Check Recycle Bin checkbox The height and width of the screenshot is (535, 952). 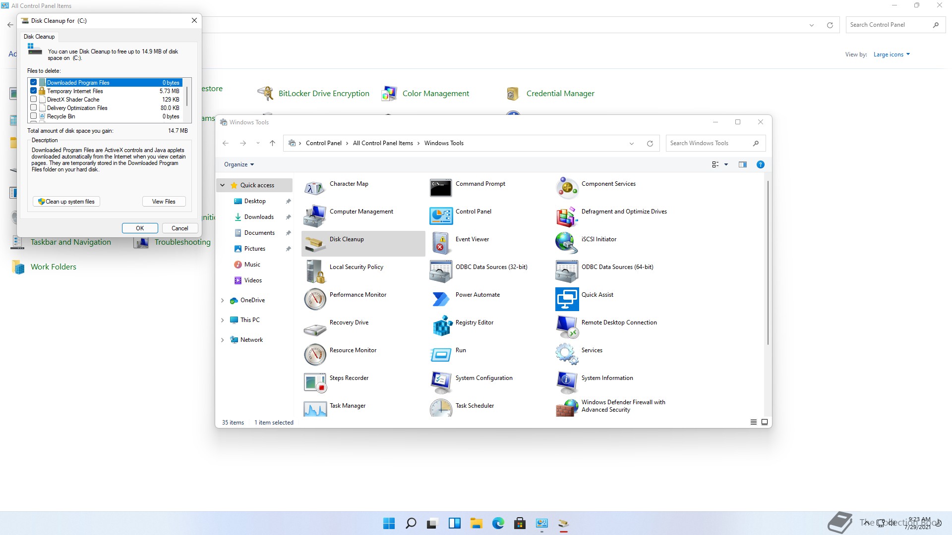[34, 116]
